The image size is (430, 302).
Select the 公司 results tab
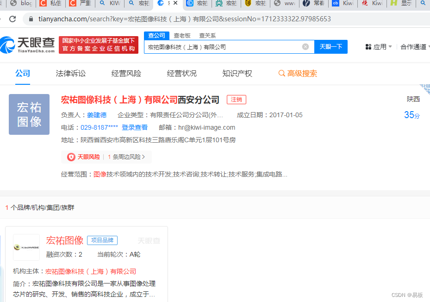pyautogui.click(x=23, y=73)
